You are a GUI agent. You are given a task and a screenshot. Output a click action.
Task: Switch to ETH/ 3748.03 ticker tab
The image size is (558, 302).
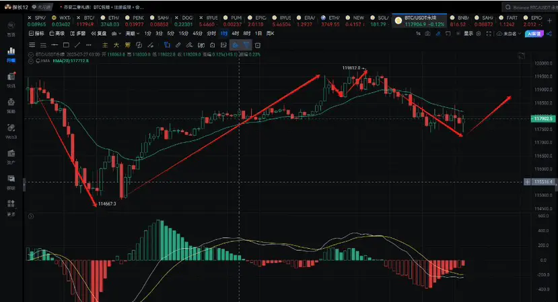pos(110,21)
